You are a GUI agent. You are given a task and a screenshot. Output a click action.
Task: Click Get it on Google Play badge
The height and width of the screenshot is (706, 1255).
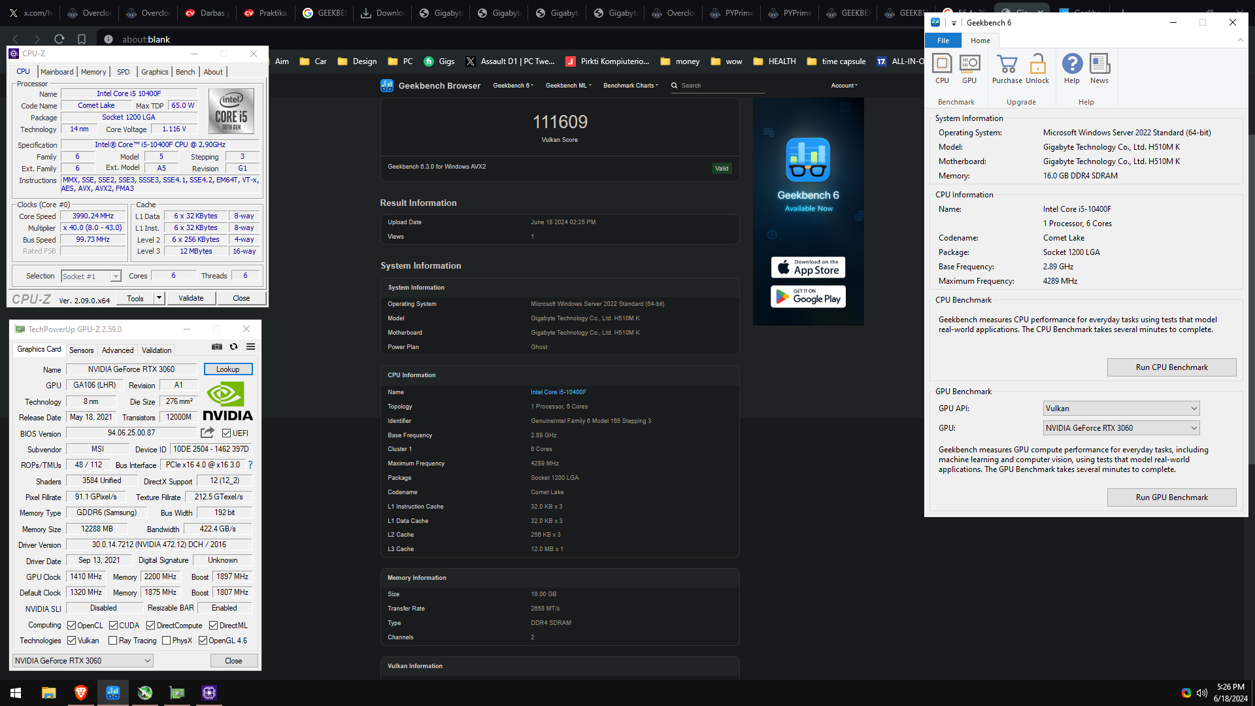tap(808, 297)
